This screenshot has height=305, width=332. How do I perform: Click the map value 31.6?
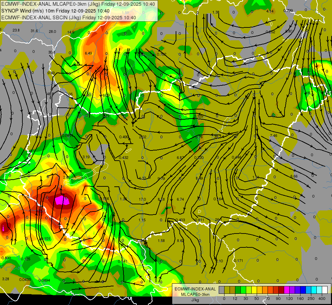coord(34,31)
